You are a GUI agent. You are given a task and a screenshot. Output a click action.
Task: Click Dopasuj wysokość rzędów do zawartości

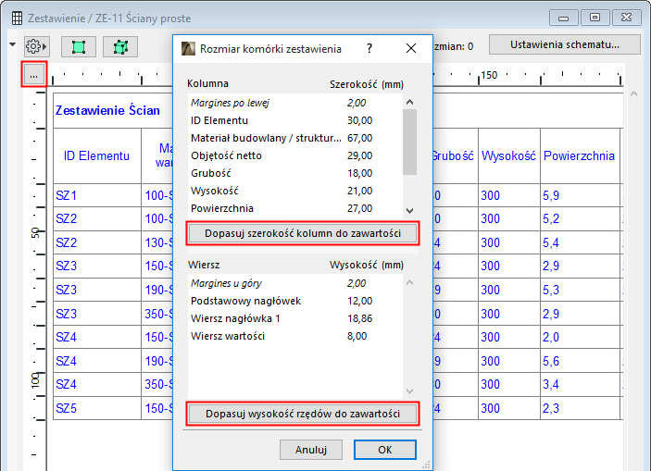(x=303, y=414)
